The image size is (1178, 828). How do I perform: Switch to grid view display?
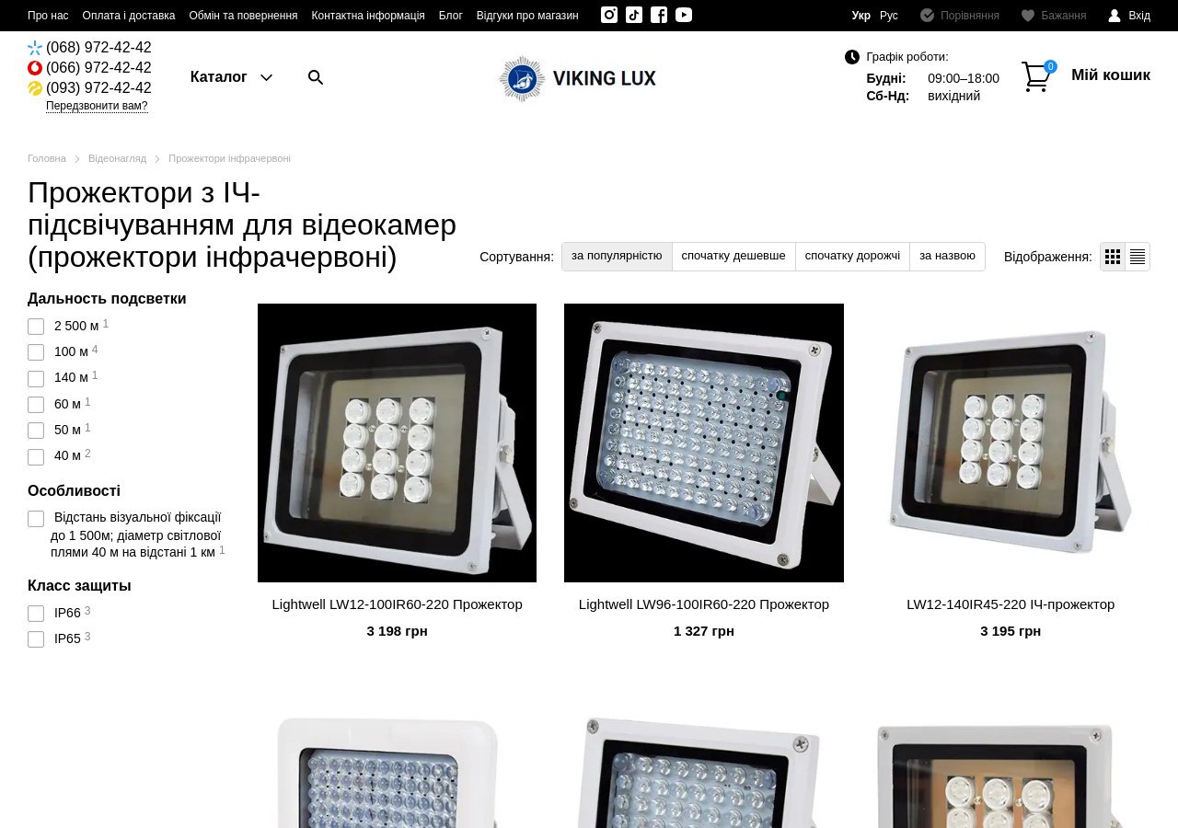coord(1113,257)
